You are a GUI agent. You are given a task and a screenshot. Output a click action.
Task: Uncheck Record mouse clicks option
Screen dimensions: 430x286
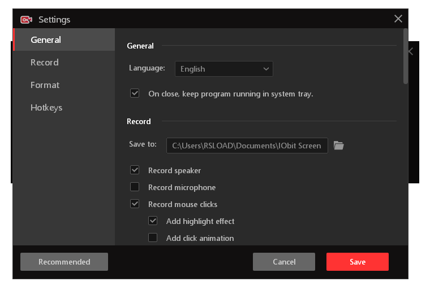pos(135,204)
